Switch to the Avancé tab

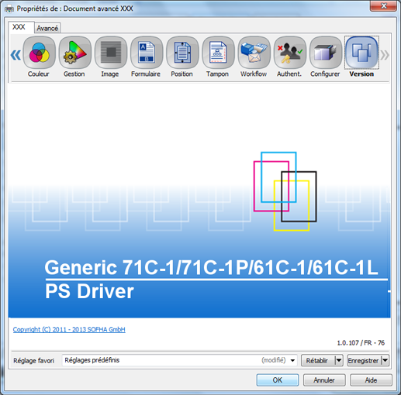click(47, 28)
